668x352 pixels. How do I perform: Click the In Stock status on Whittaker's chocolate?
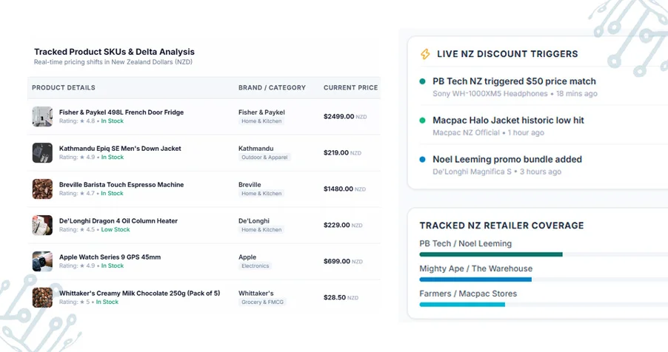click(107, 302)
